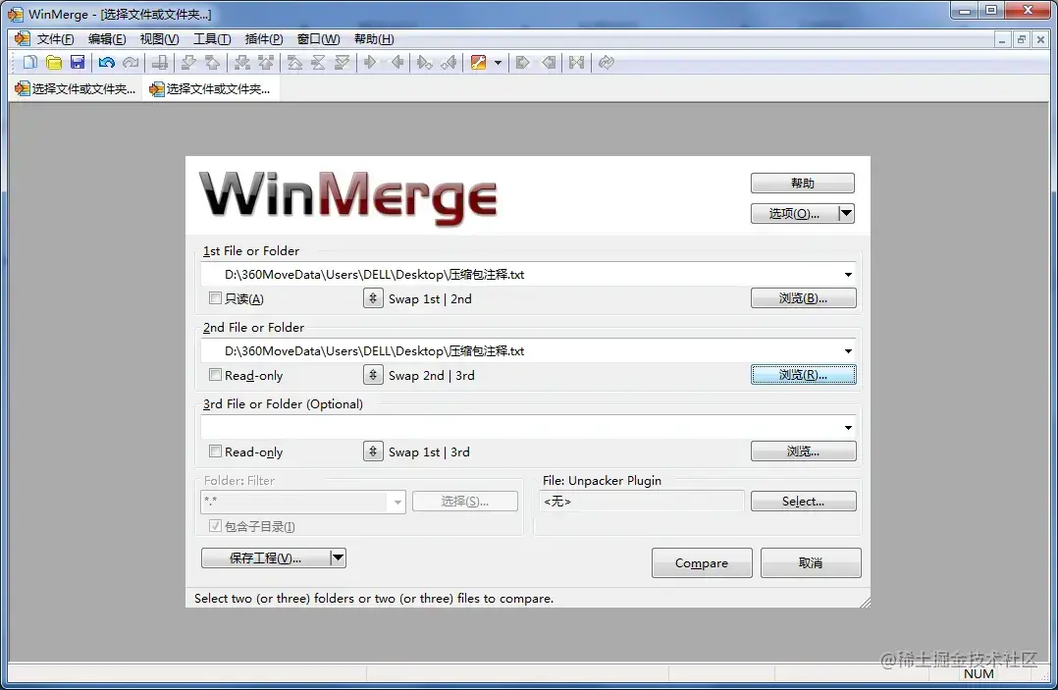Viewport: 1058px width, 690px height.
Task: Click 浏览... to browse third file
Action: 803,451
